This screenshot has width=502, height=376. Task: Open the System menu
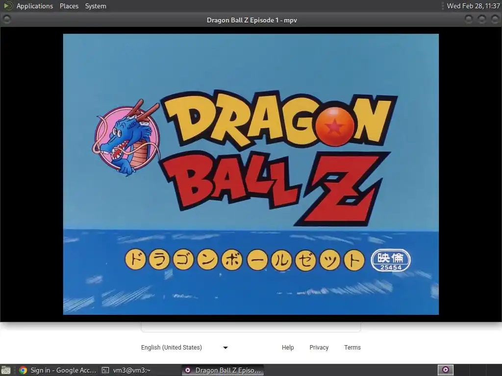pos(96,6)
